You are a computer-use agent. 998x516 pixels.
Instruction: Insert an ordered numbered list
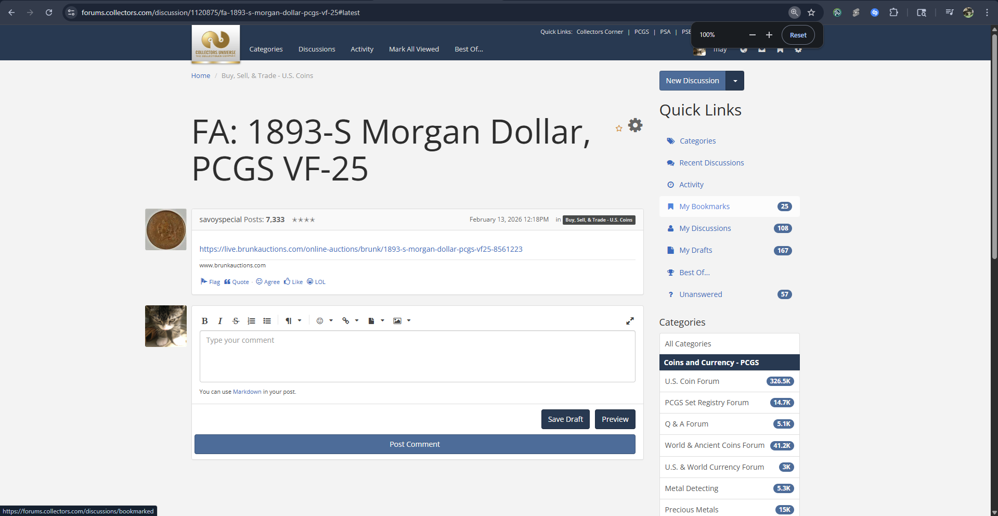point(251,321)
